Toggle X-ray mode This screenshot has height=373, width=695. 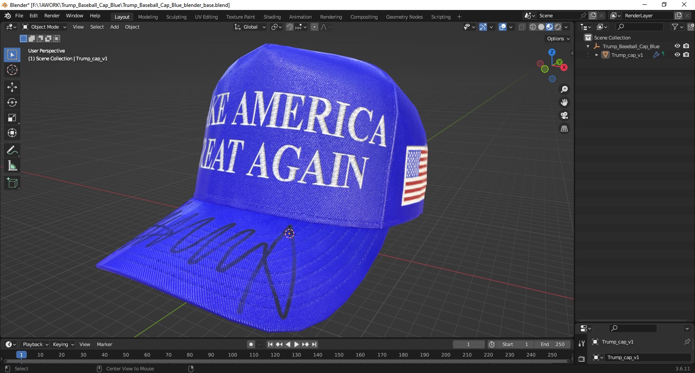522,27
